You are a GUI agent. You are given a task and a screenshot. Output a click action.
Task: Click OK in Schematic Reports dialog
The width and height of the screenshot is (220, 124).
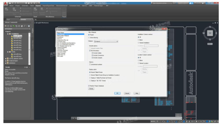(x=117, y=93)
